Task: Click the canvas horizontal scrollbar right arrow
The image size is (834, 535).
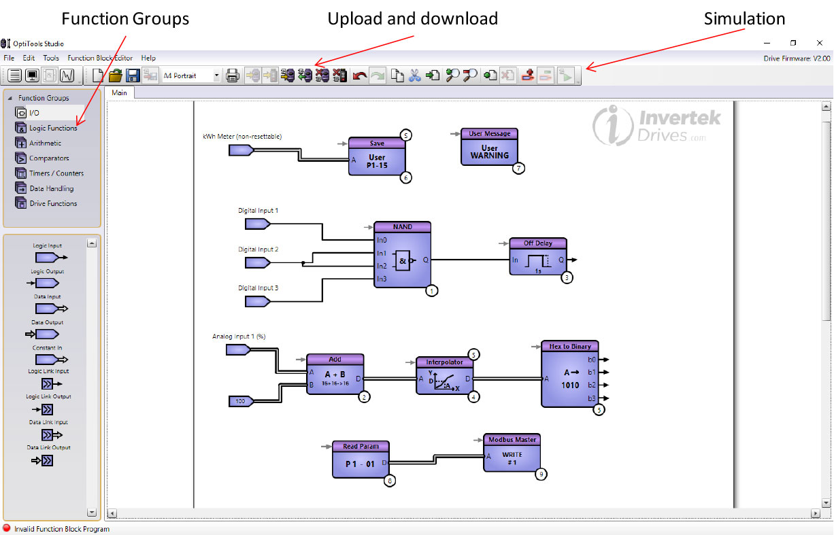Action: (815, 513)
